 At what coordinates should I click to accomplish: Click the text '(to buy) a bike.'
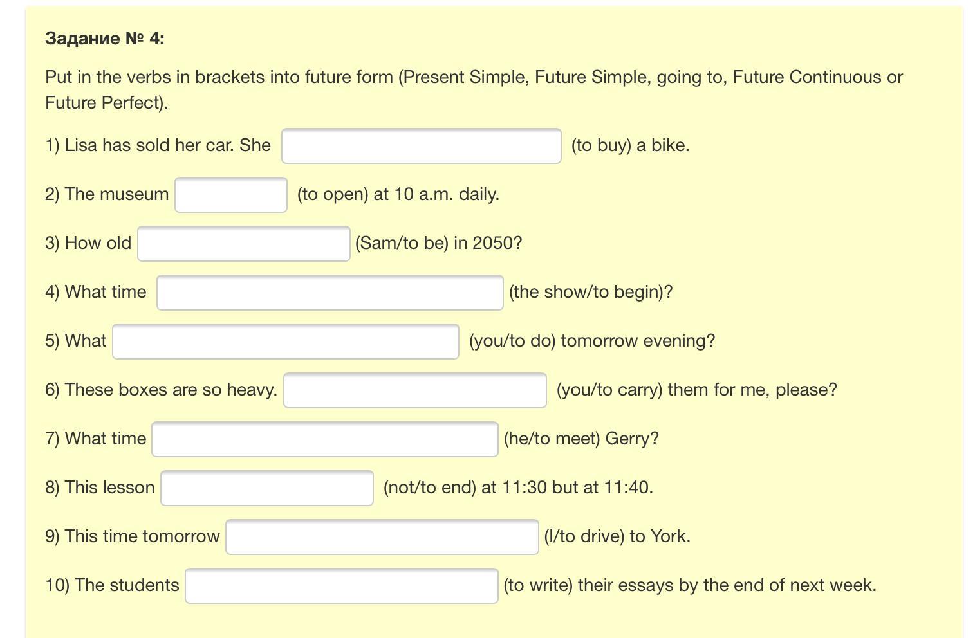tap(629, 145)
